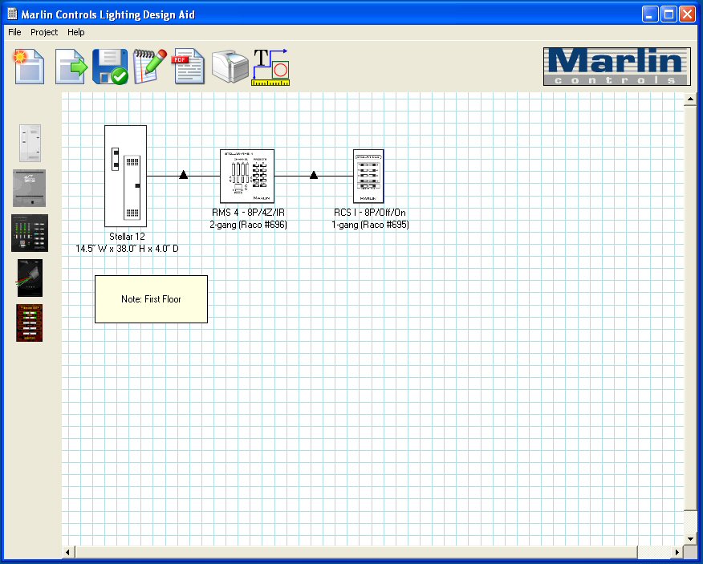
Task: Click the 'RMS 4 - 8P/4Z/IR' label
Action: click(249, 213)
